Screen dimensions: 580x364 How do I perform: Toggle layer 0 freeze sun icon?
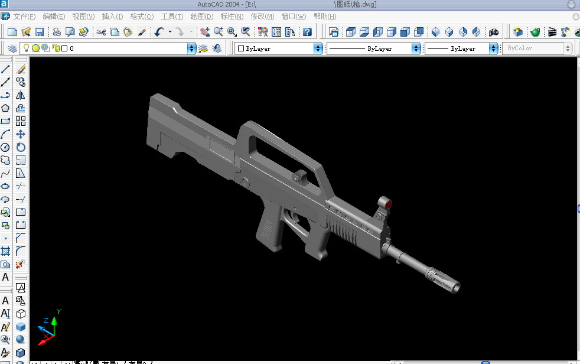(x=35, y=48)
